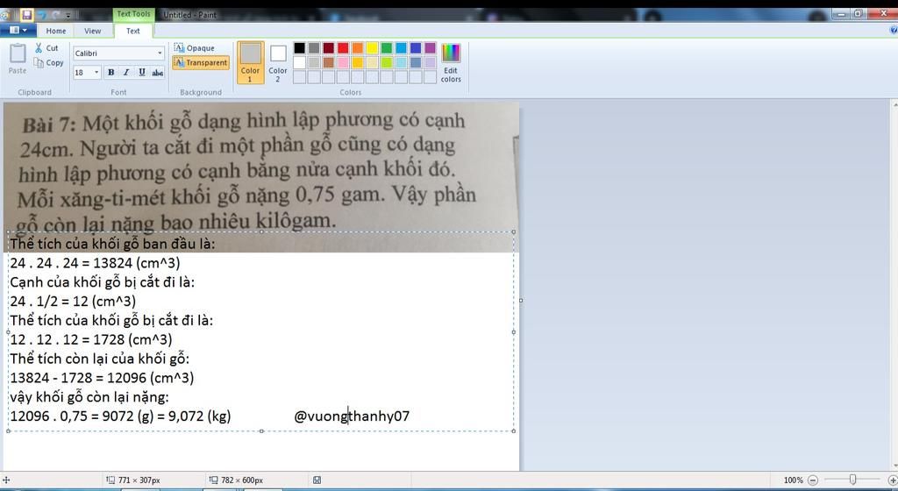898x491 pixels.
Task: Set text background to Opaque
Action: (x=194, y=48)
